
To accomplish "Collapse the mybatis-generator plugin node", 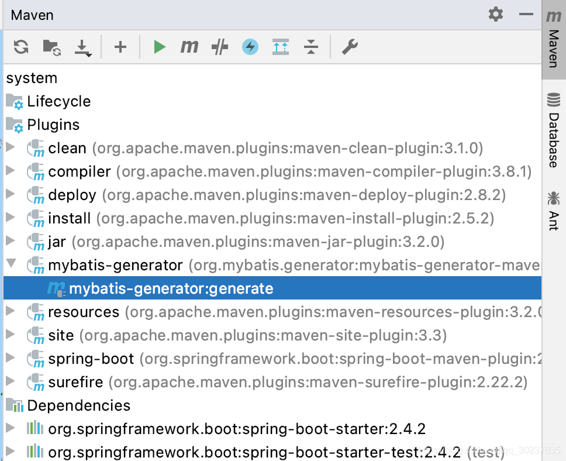I will tap(11, 263).
